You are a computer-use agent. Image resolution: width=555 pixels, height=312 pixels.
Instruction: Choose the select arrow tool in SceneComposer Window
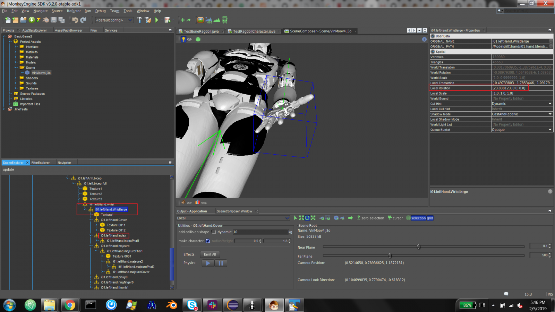(296, 218)
